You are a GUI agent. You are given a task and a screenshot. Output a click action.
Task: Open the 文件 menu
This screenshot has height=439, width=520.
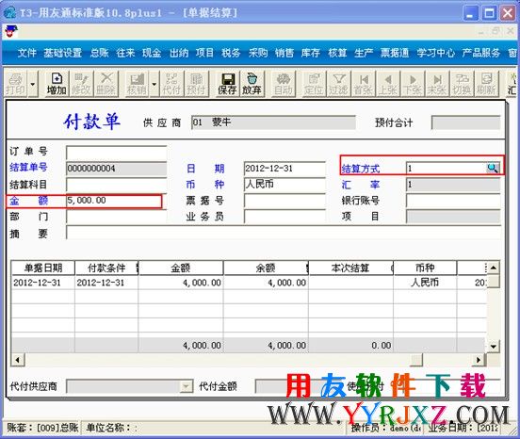tap(27, 53)
